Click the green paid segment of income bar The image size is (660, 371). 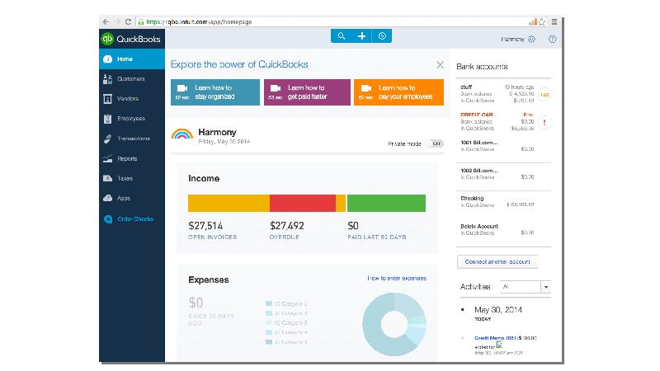click(386, 204)
